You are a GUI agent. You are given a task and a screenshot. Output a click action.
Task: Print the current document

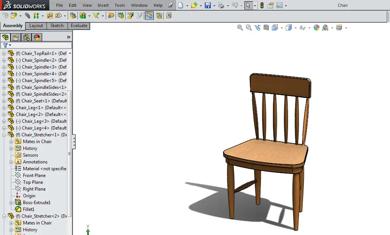(x=221, y=5)
